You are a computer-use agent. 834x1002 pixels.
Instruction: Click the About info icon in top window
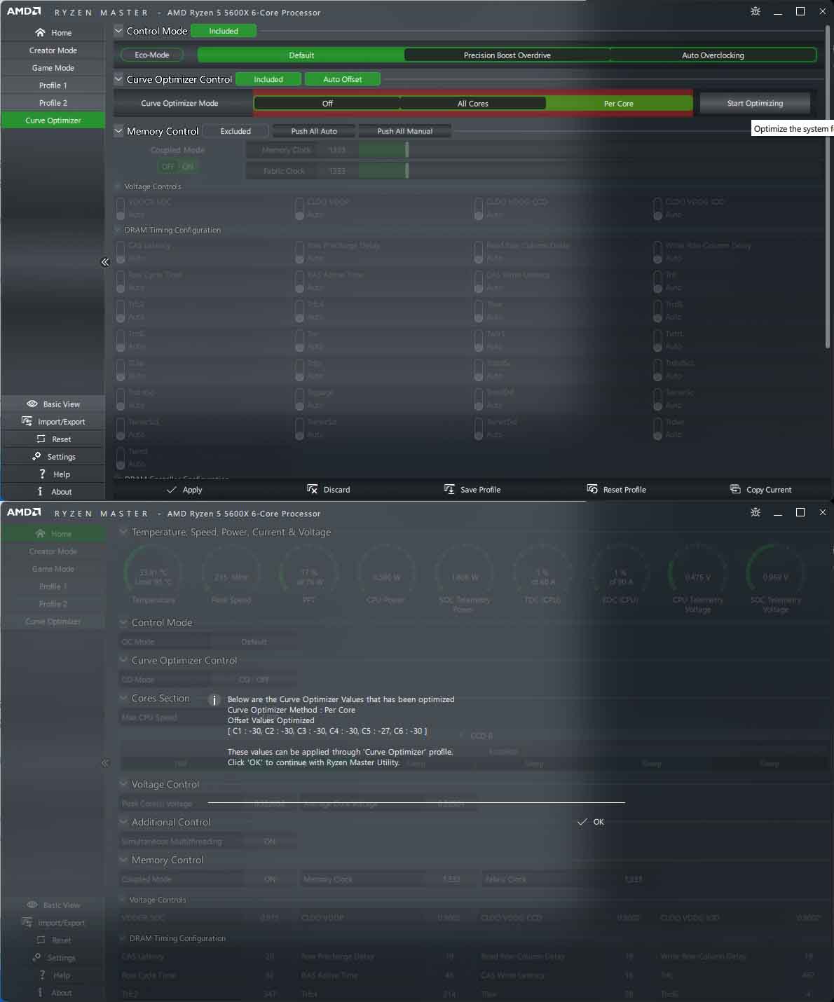coord(40,491)
